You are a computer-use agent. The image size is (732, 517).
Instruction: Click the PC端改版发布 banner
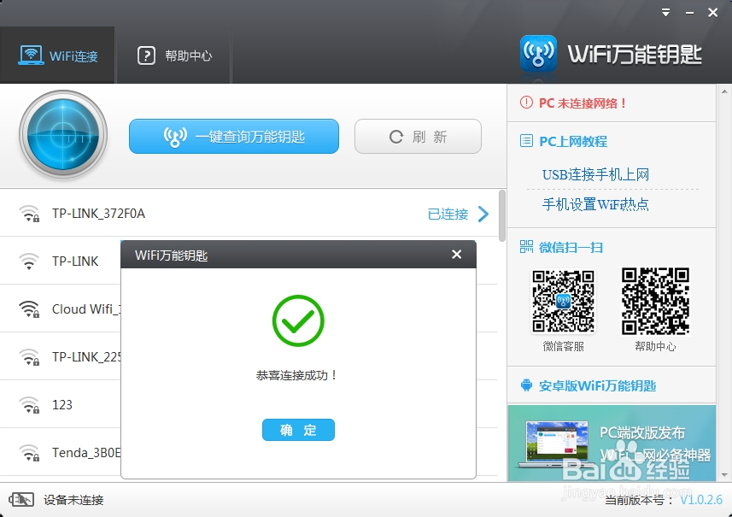pos(612,443)
